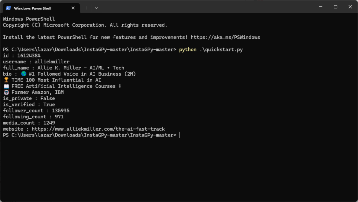
Task: Click the yellow python command text
Action: pos(188,49)
